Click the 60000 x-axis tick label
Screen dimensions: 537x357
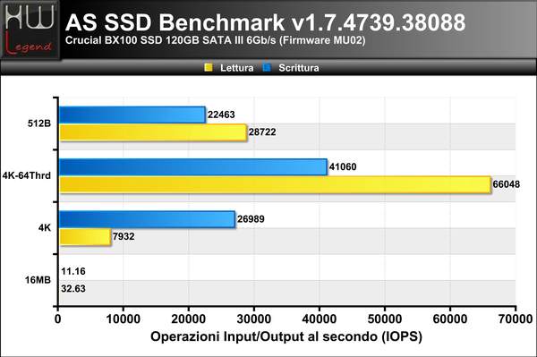[450, 319]
